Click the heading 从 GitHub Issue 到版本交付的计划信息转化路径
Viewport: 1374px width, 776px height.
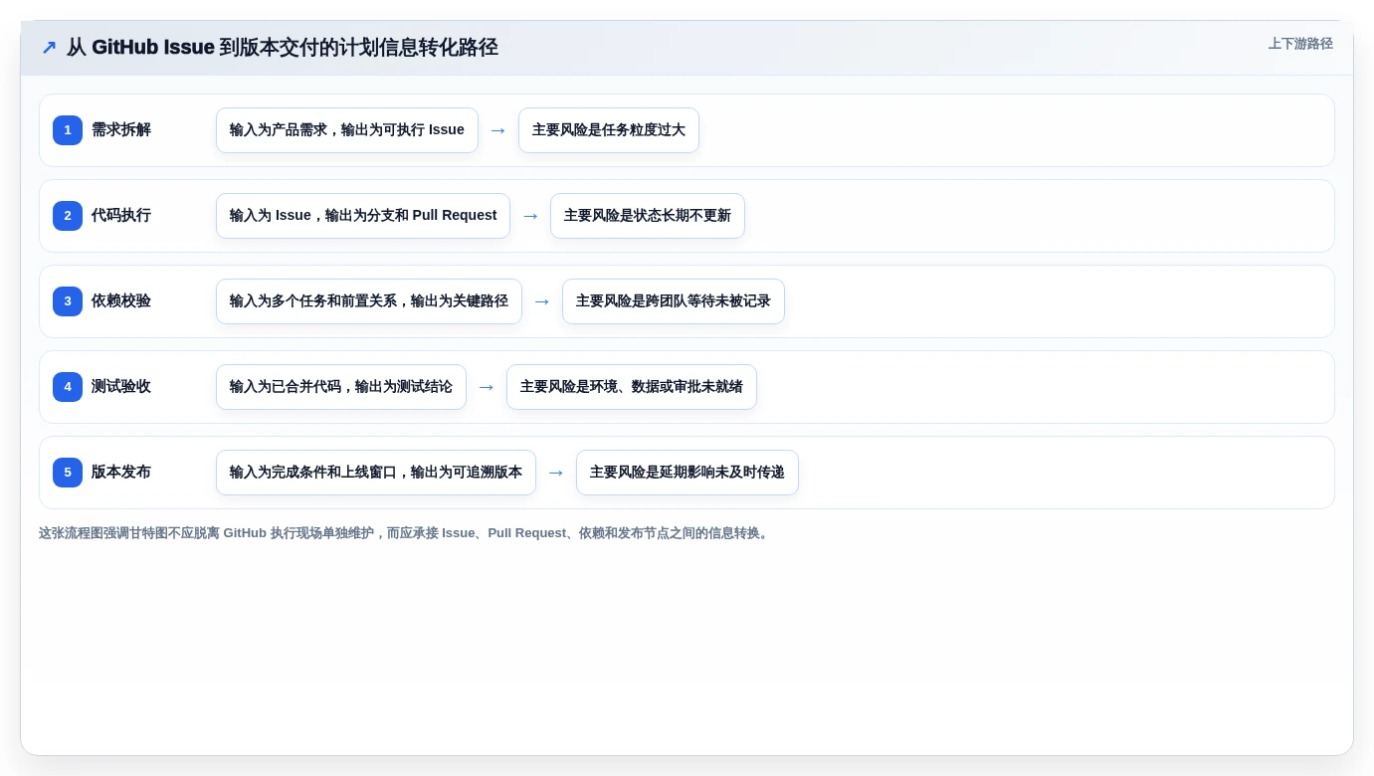pos(283,47)
